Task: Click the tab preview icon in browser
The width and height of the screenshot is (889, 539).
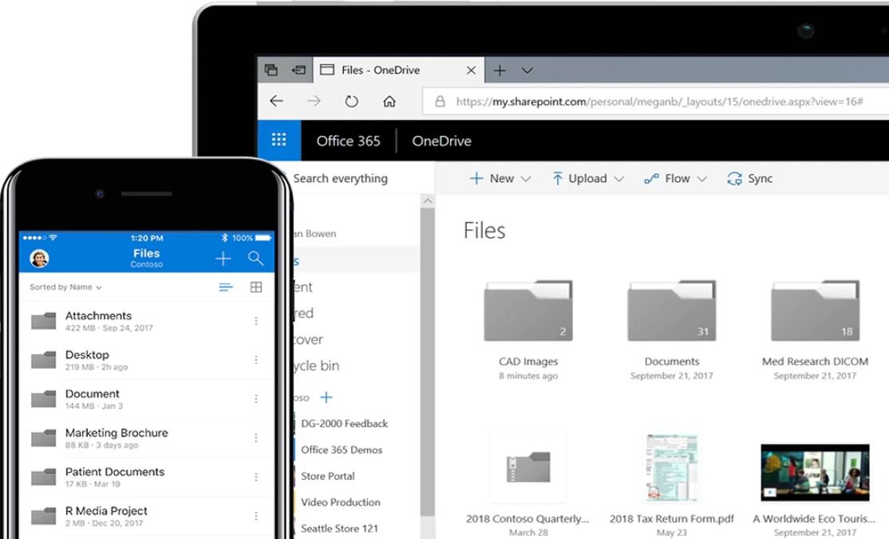Action: point(271,69)
